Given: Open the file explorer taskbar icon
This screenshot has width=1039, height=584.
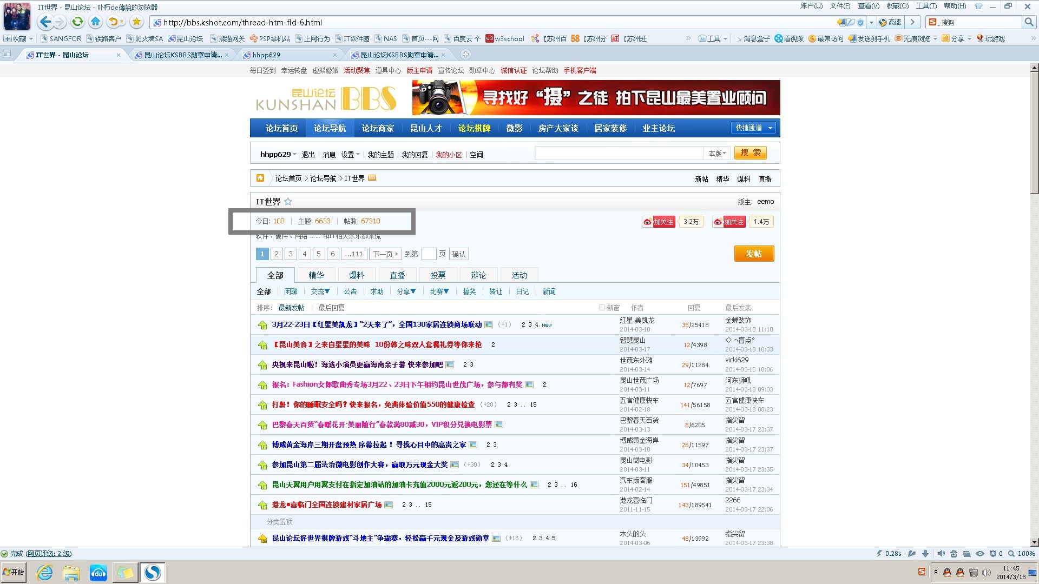Looking at the screenshot, I should [x=71, y=573].
